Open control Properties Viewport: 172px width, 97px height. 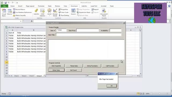click(x=63, y=9)
